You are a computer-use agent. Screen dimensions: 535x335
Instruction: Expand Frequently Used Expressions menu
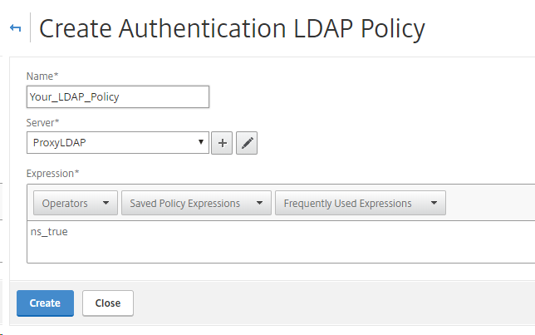click(x=360, y=203)
